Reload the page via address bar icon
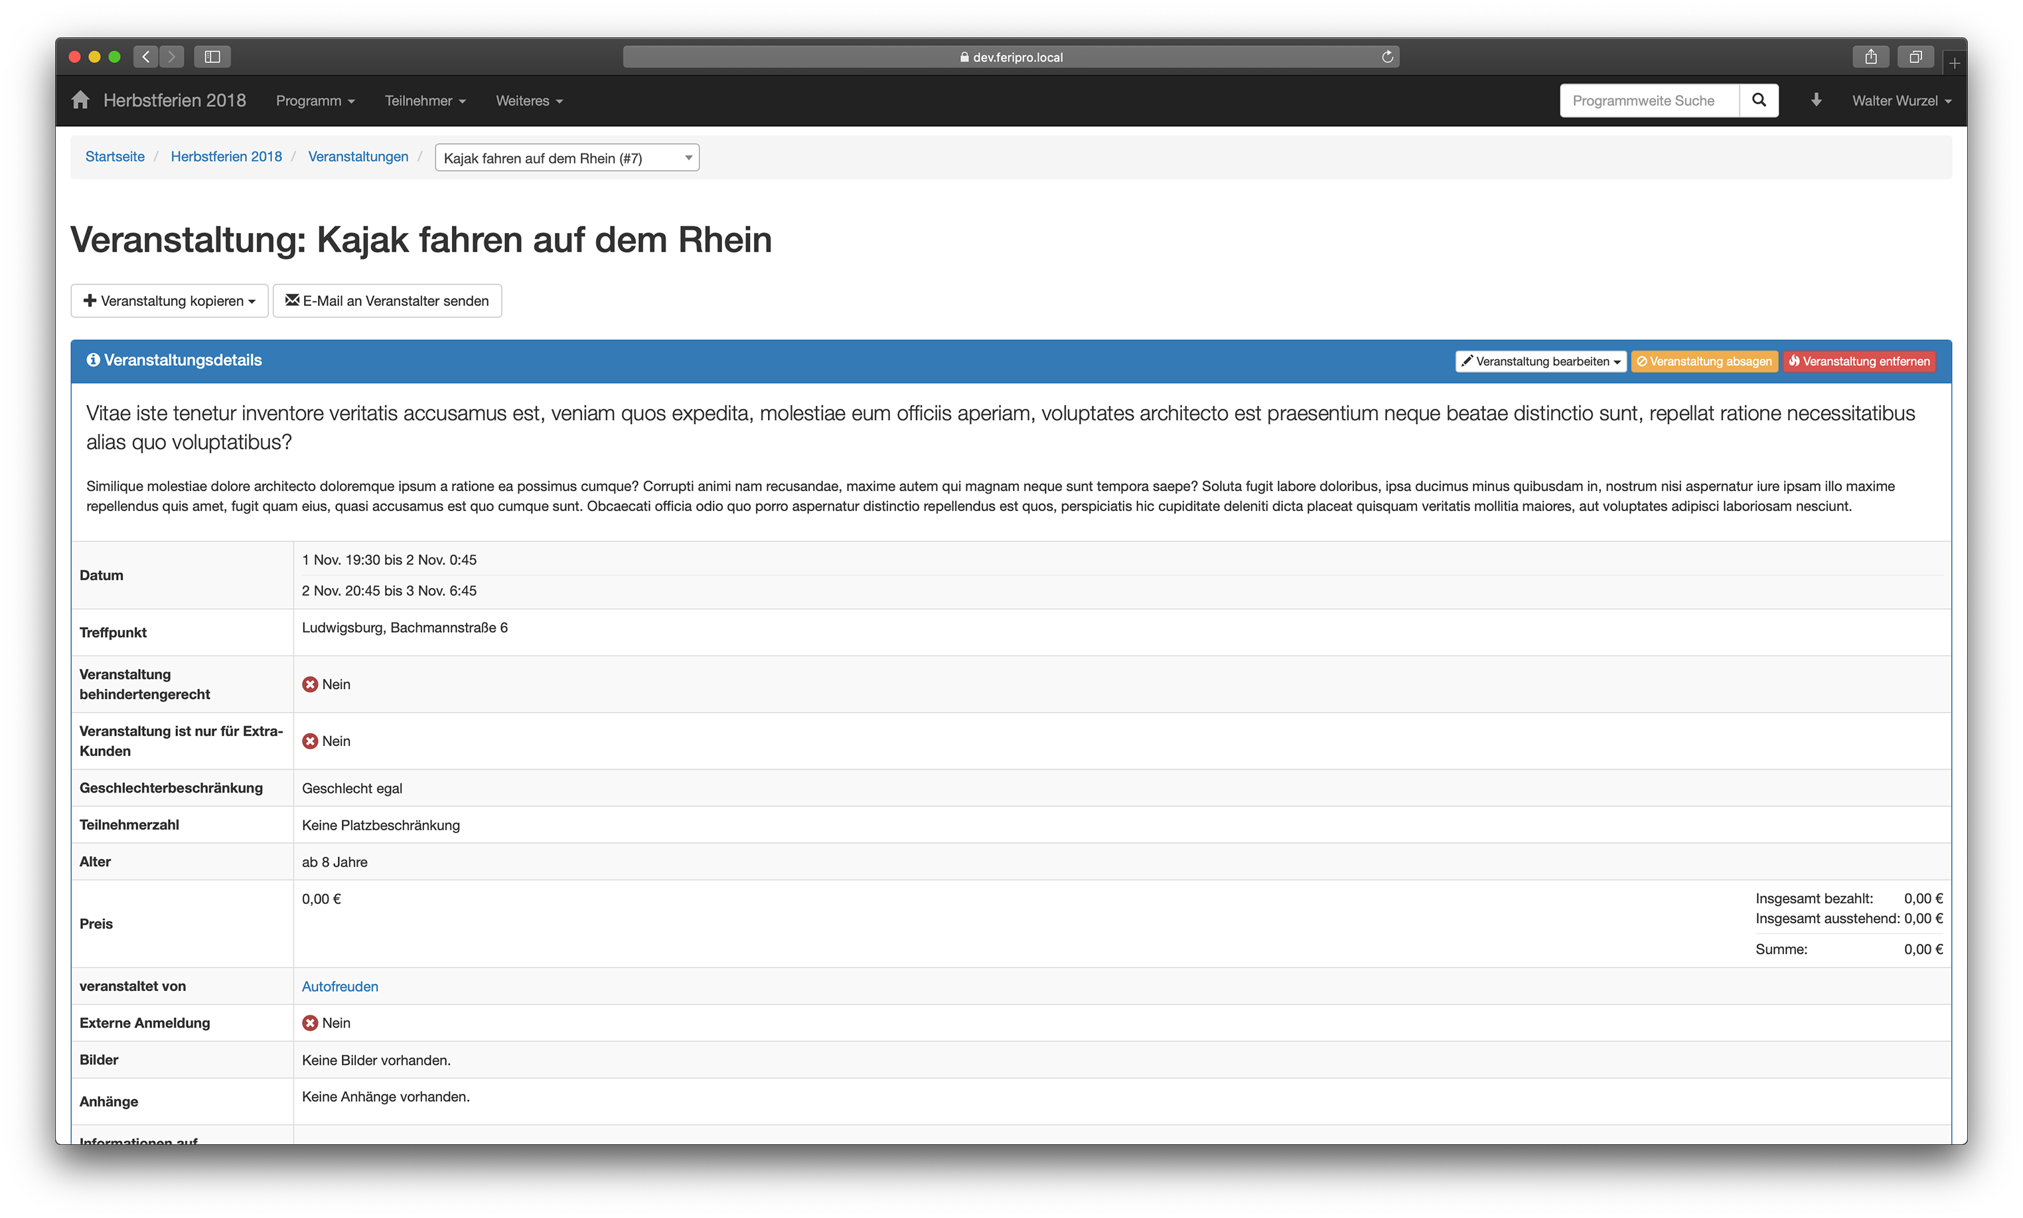Screen dimensions: 2023x1218 coord(1387,56)
